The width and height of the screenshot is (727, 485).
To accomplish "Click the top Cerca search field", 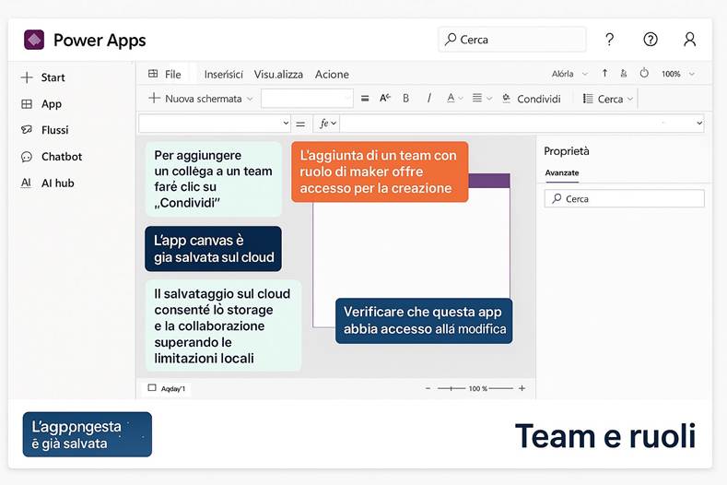I will [x=512, y=40].
